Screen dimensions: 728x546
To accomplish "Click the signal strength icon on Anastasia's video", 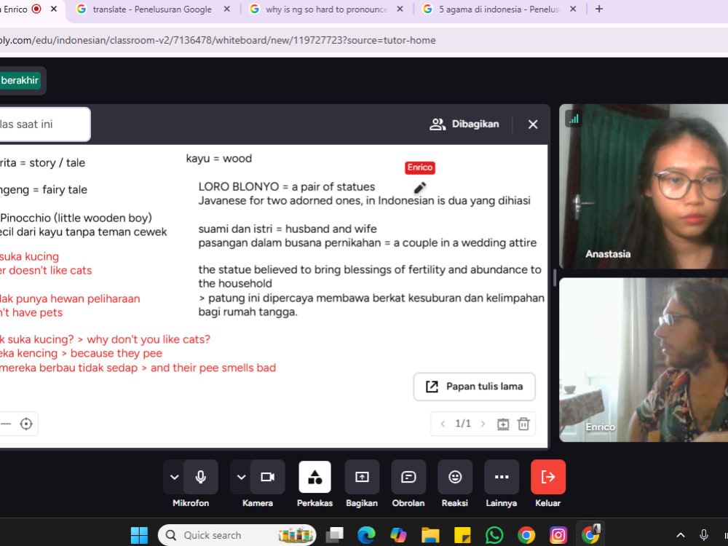I will pyautogui.click(x=574, y=119).
